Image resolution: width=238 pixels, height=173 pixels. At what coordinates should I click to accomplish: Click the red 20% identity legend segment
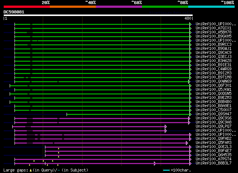27,7
